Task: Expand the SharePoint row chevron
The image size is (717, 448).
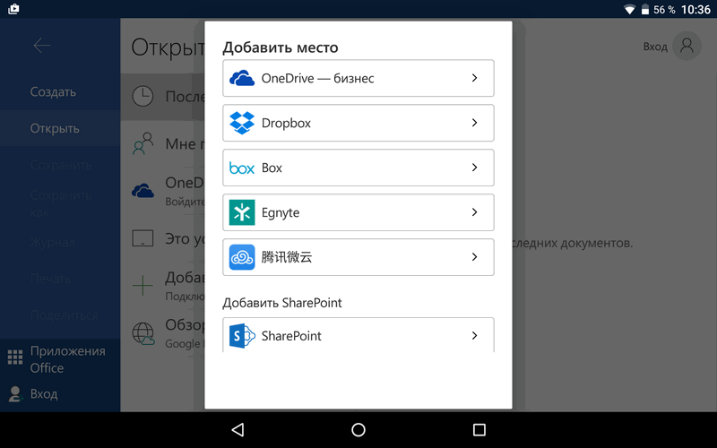Action: [x=475, y=335]
